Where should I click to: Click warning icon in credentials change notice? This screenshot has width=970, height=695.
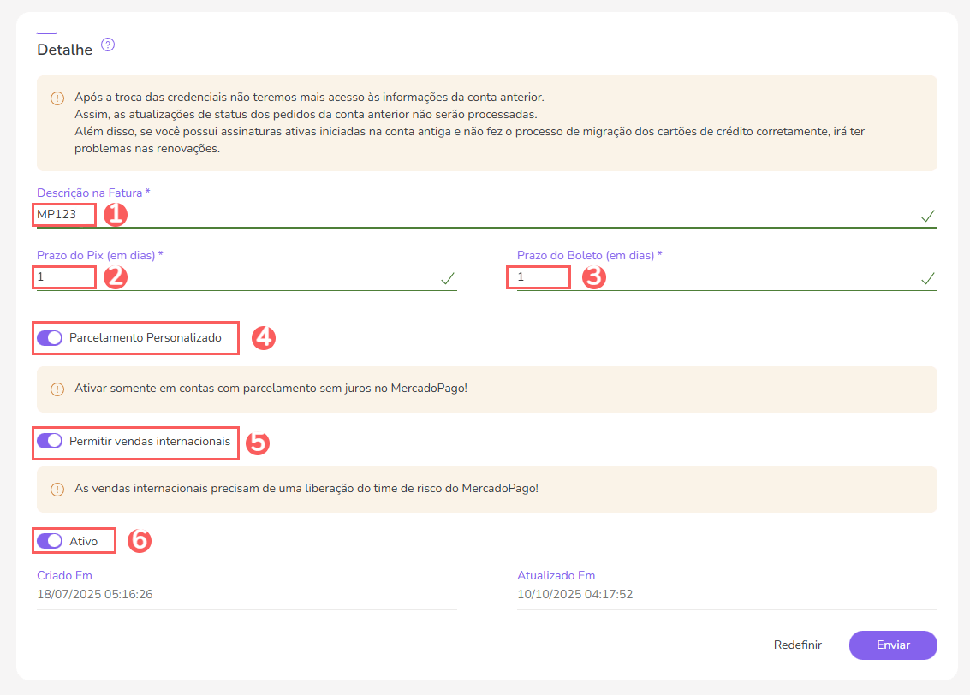click(x=57, y=98)
